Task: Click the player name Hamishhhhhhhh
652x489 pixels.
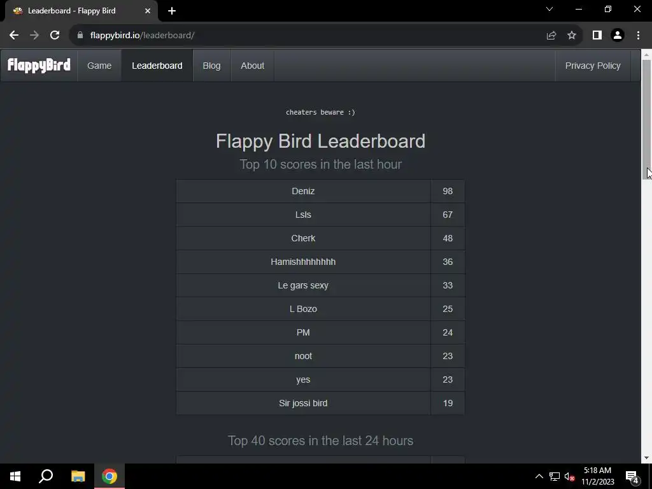Action: pos(303,262)
